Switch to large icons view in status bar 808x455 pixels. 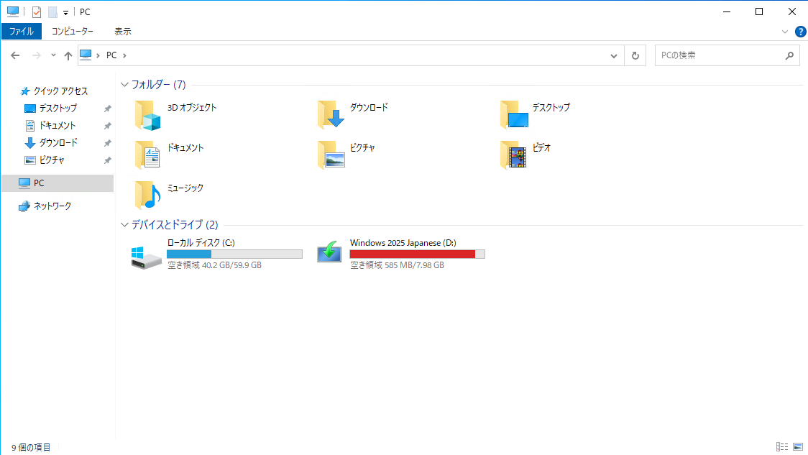[x=797, y=447]
